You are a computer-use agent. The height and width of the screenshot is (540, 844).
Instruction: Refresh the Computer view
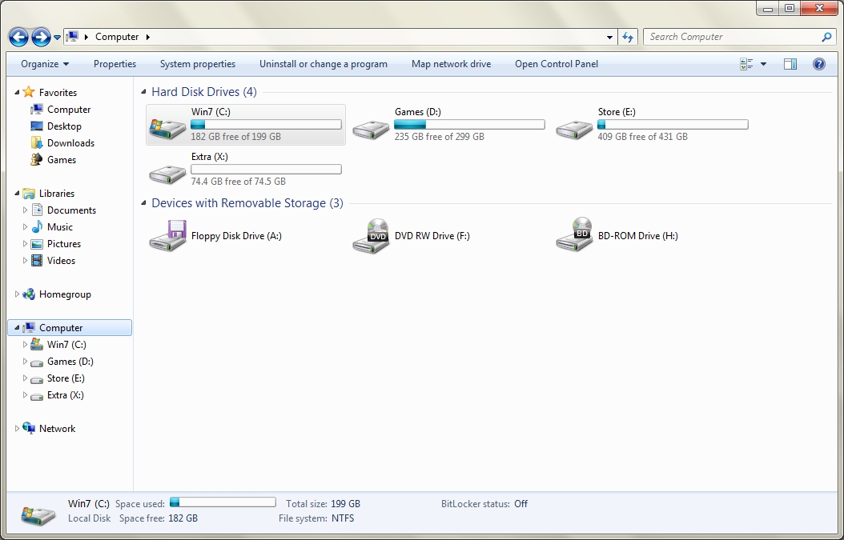pos(628,37)
